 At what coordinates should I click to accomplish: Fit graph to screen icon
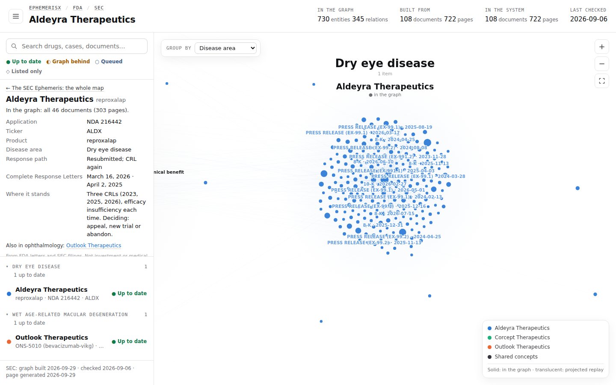602,81
